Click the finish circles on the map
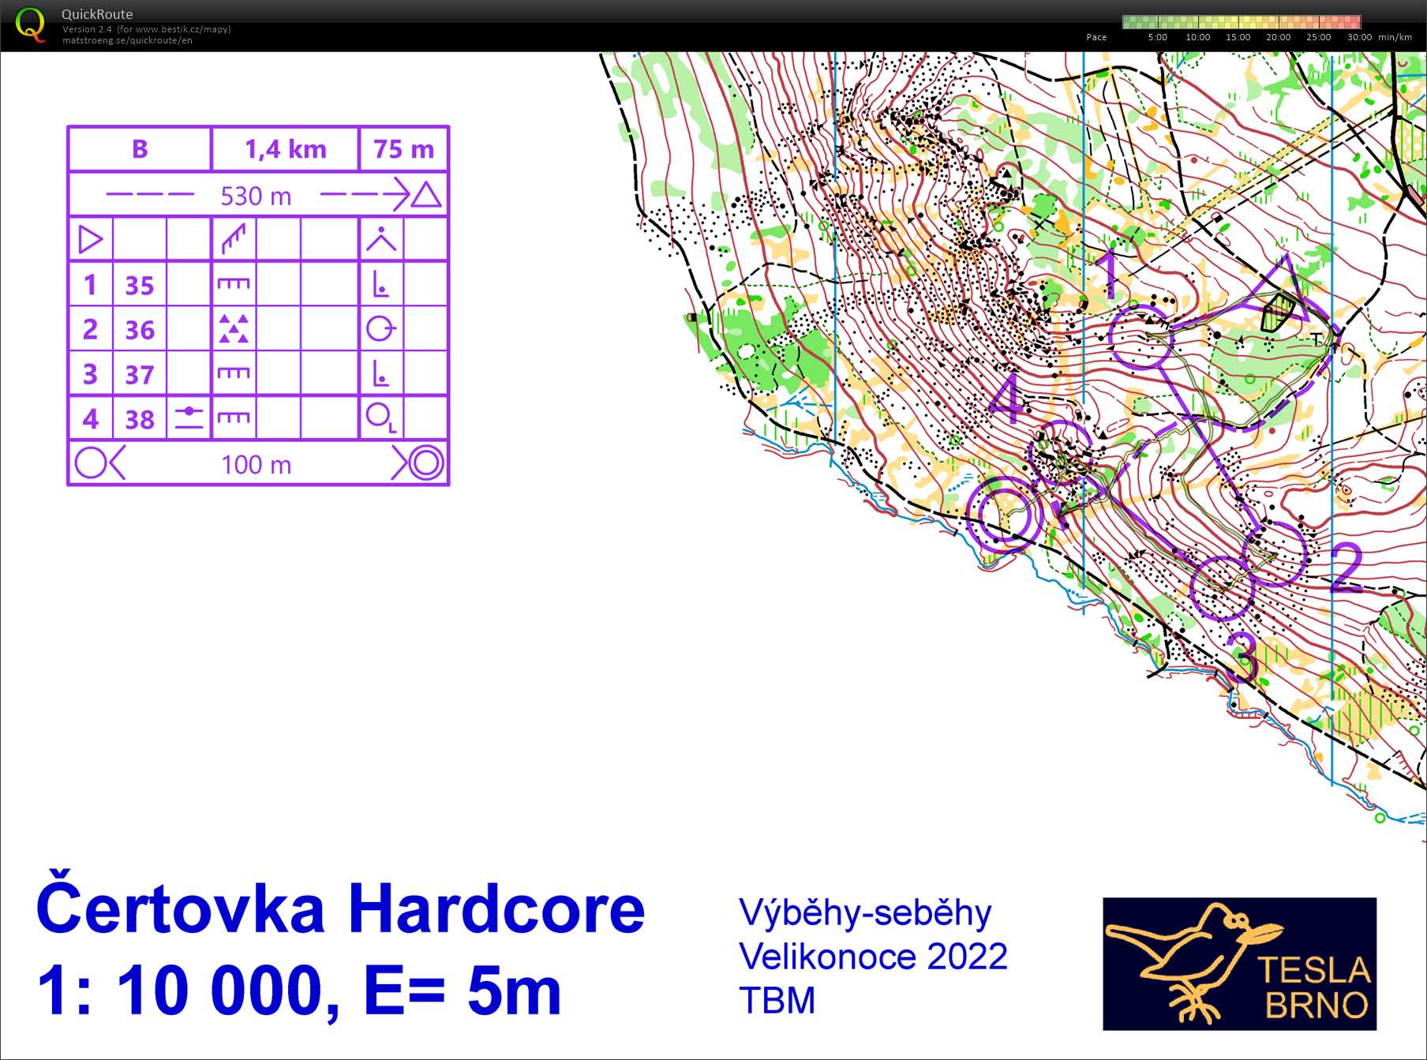Image resolution: width=1427 pixels, height=1060 pixels. point(1004,514)
